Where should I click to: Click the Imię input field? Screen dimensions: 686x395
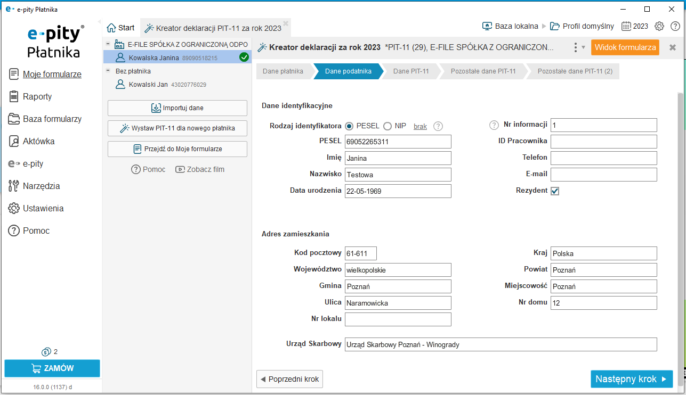[x=398, y=158]
